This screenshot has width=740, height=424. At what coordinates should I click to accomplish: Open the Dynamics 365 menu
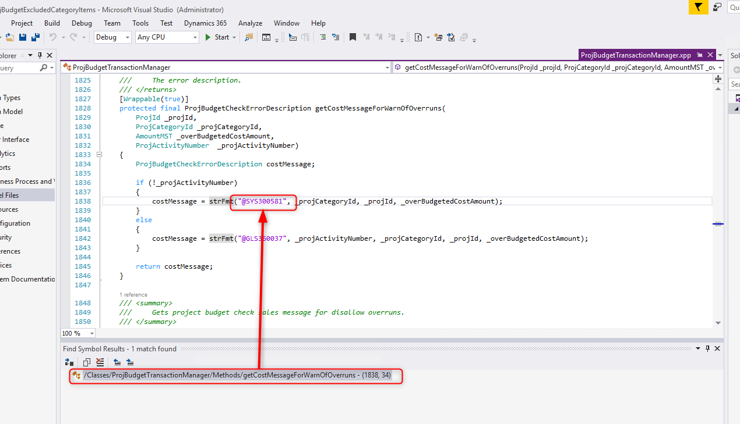tap(205, 23)
